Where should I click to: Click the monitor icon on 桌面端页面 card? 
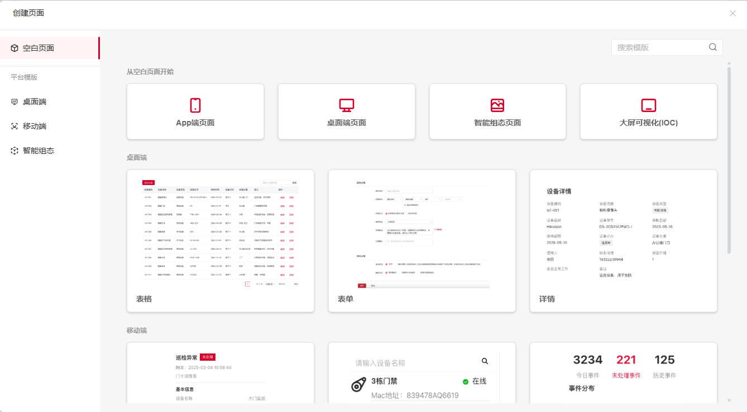point(346,105)
